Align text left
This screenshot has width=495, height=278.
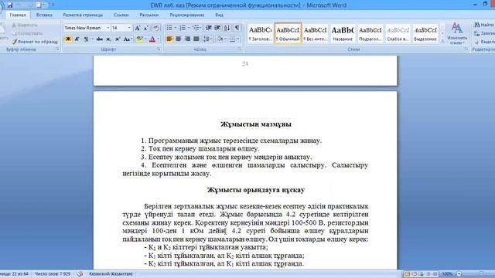click(169, 39)
